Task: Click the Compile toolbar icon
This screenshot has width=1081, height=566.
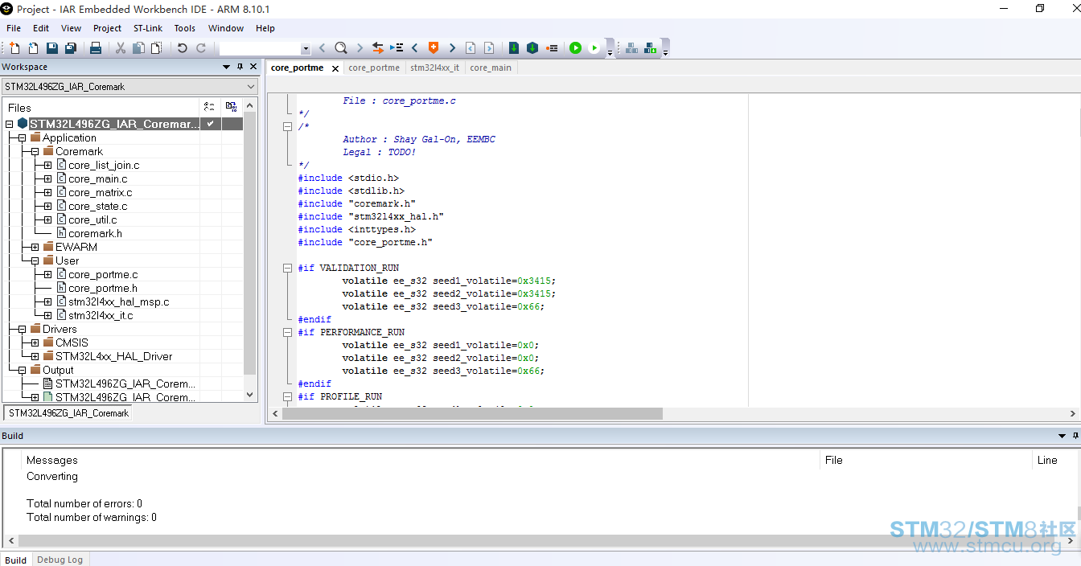Action: pos(514,48)
